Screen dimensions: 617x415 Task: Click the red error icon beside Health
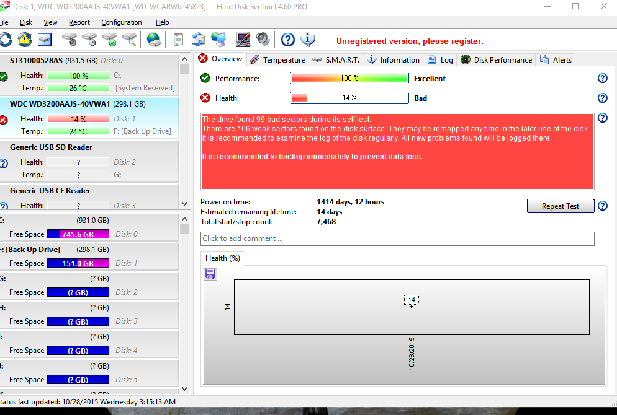(x=205, y=98)
